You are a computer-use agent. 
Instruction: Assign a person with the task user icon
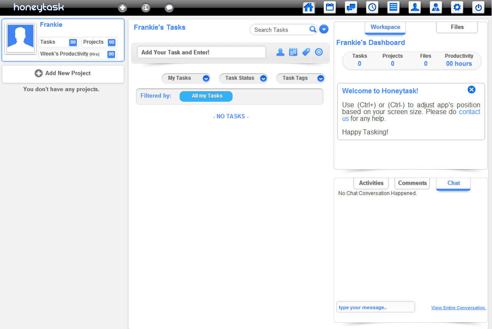(280, 52)
